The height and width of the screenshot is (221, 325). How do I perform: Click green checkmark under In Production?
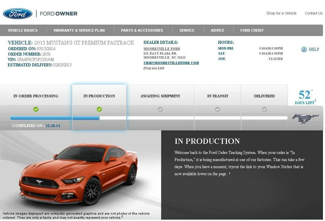(99, 109)
